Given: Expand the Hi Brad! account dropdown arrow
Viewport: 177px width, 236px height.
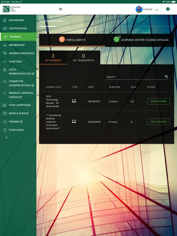Looking at the screenshot, I should (156, 10).
